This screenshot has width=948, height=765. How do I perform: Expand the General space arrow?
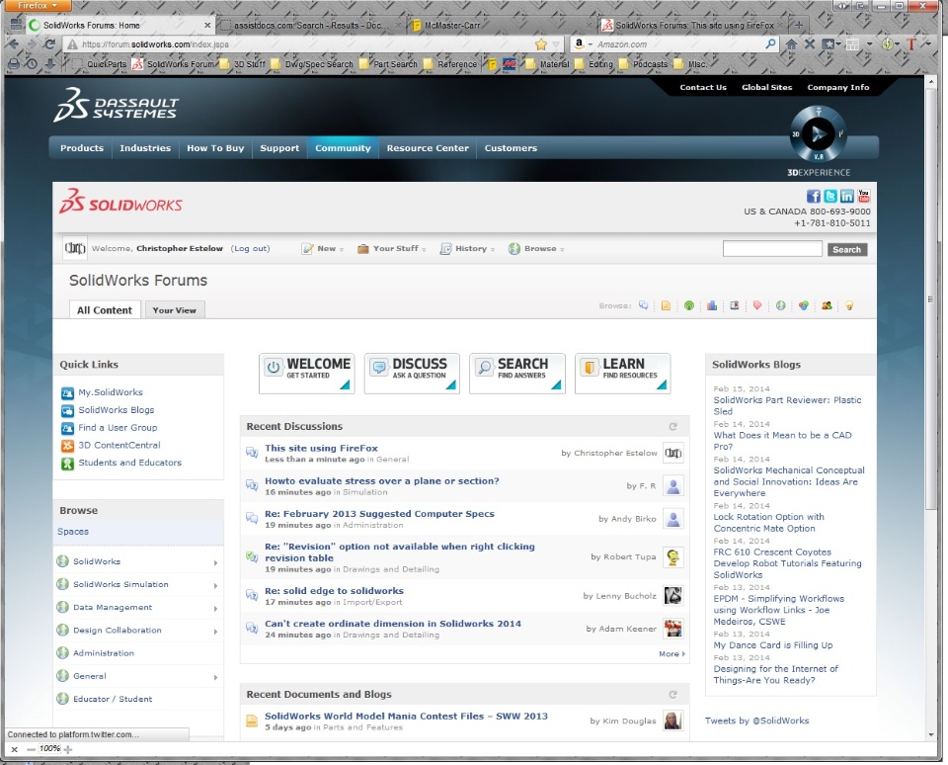coord(215,677)
